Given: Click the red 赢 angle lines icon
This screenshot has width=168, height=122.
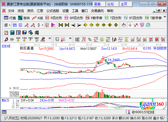Looking at the screenshot, I should click(x=157, y=39).
